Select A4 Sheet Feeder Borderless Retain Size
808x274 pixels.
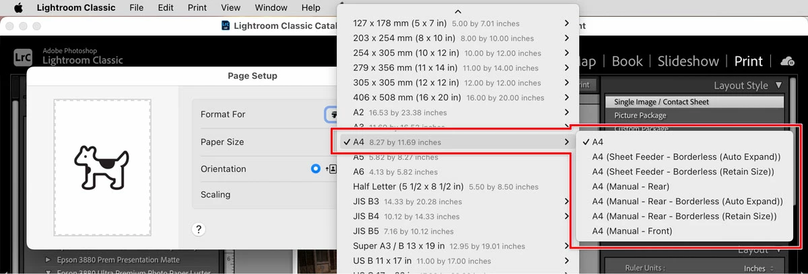pyautogui.click(x=683, y=171)
